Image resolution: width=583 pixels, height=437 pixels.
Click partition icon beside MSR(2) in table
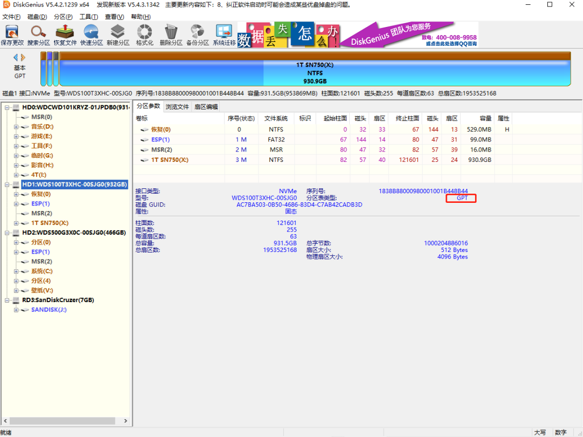144,150
